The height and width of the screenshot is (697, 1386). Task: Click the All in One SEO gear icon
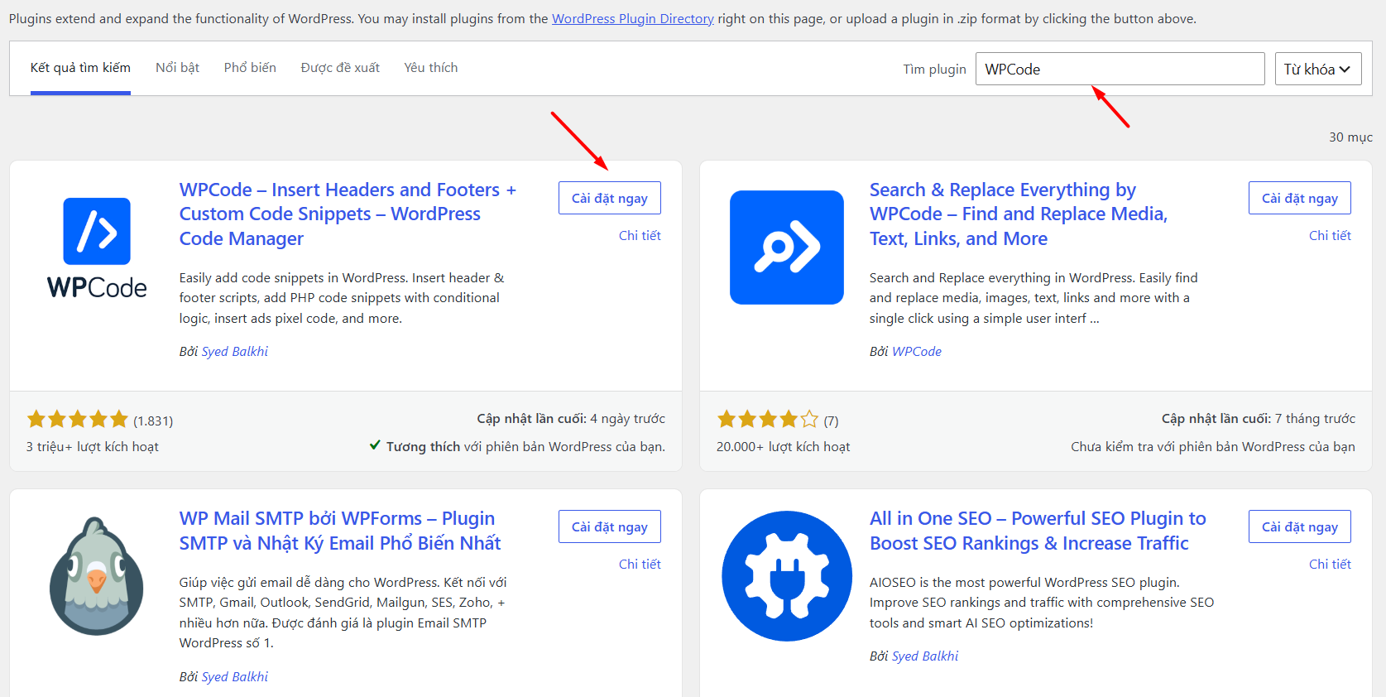pyautogui.click(x=787, y=576)
